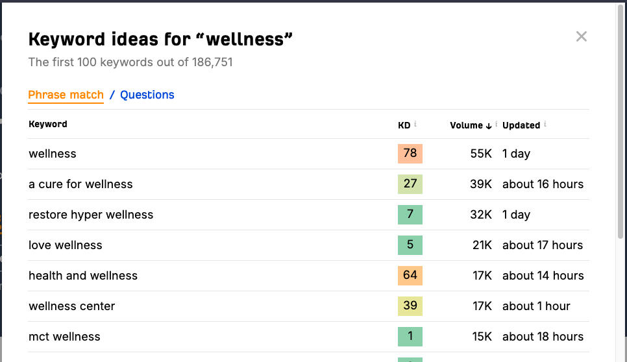The width and height of the screenshot is (627, 362).
Task: Switch to the Questions tab
Action: (x=147, y=95)
